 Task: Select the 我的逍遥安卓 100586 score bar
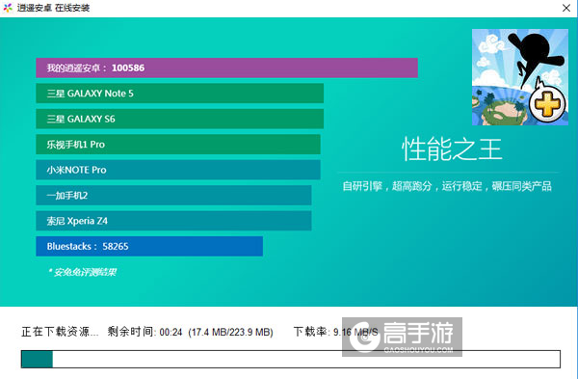pyautogui.click(x=226, y=68)
